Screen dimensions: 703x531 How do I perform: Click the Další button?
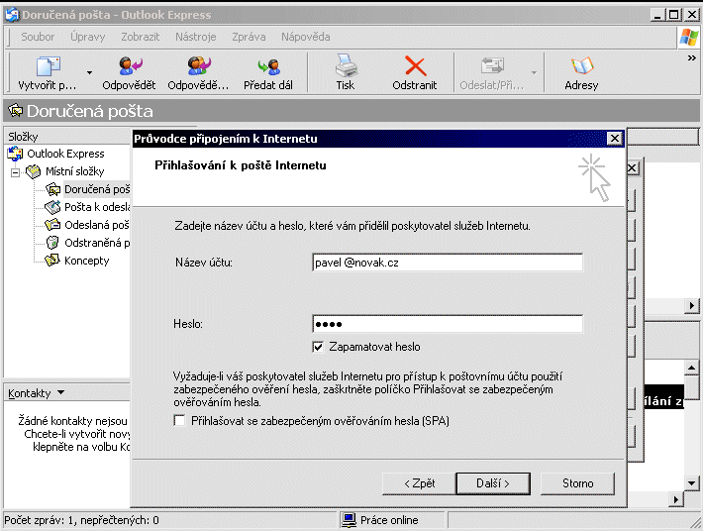493,483
